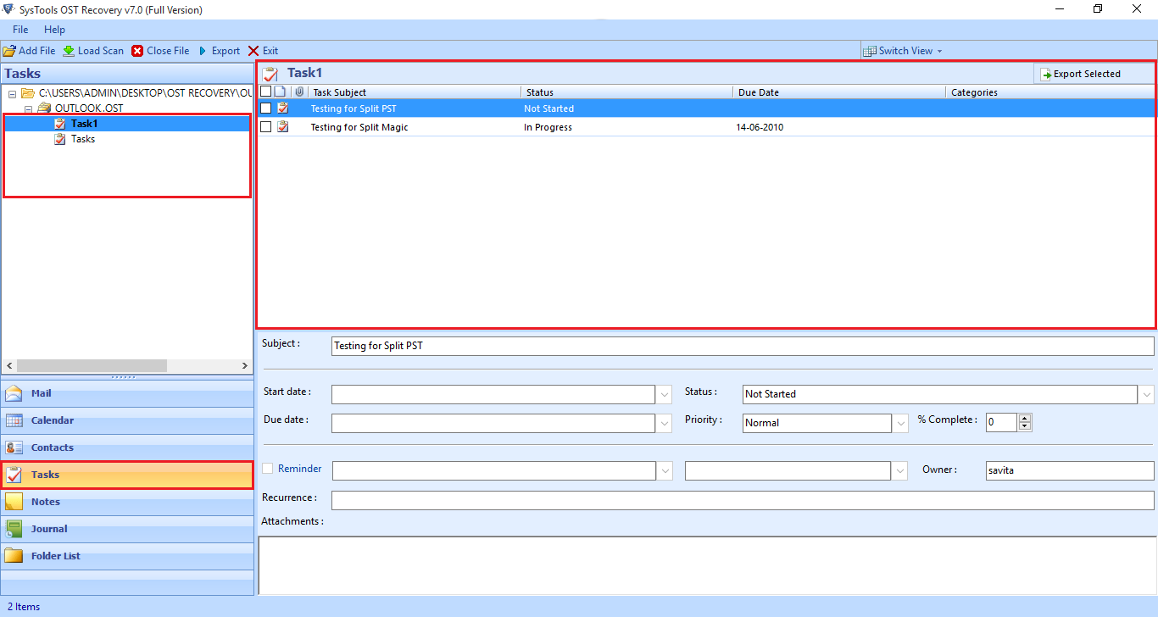
Task: Click the Reminder label link
Action: click(300, 469)
